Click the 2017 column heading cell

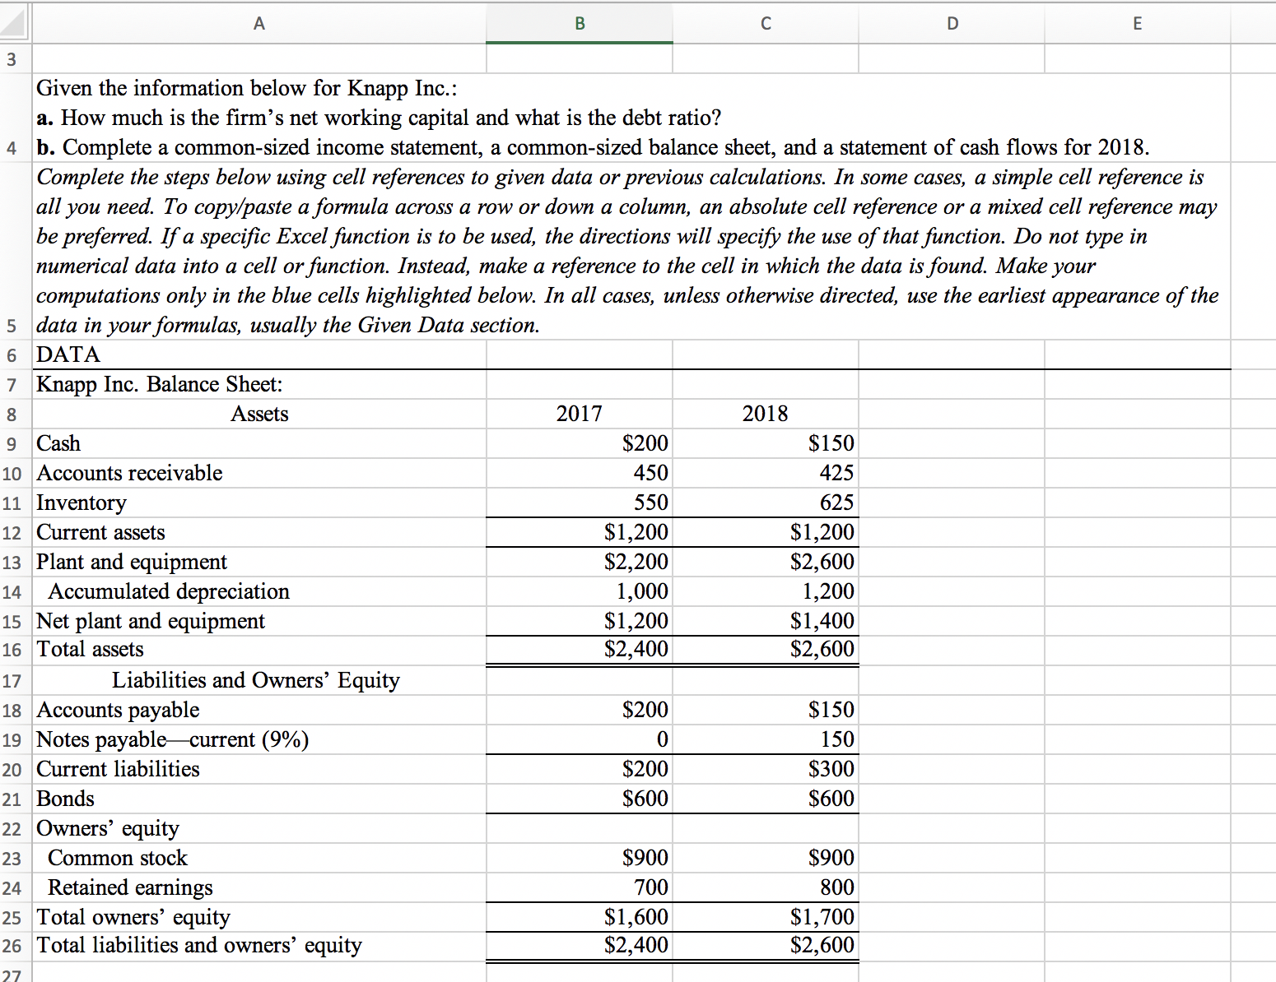(579, 414)
